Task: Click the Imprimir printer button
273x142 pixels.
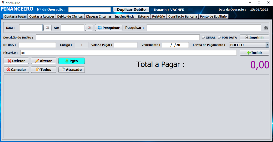Action: [254, 37]
